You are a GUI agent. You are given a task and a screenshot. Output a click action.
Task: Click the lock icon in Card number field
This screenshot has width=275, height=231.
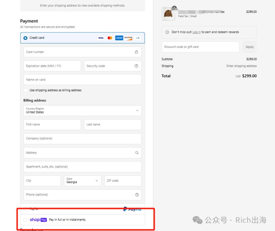pos(136,52)
